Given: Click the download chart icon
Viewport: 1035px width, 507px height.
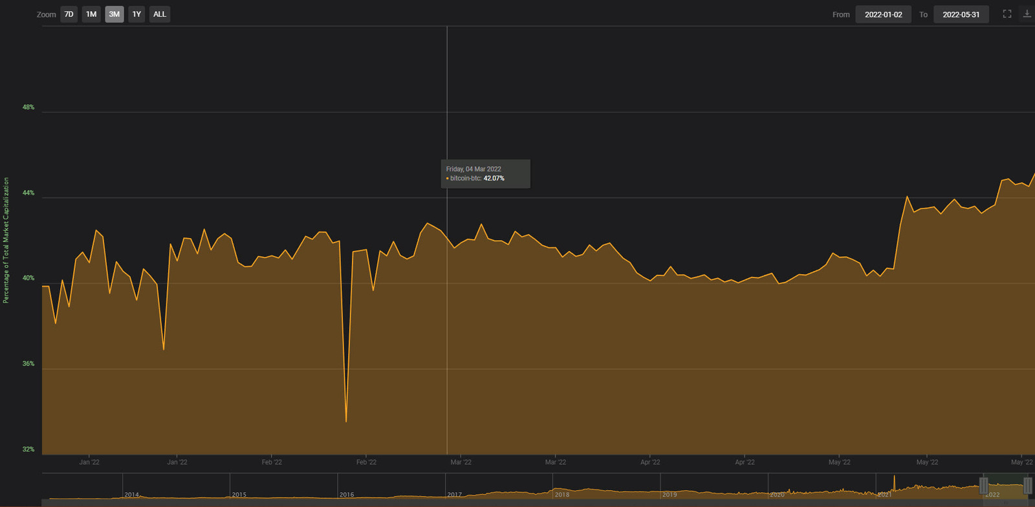Looking at the screenshot, I should point(1027,14).
